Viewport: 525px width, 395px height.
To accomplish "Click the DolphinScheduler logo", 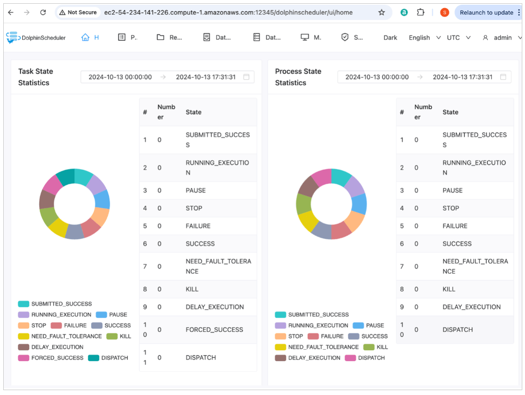I will pyautogui.click(x=36, y=38).
